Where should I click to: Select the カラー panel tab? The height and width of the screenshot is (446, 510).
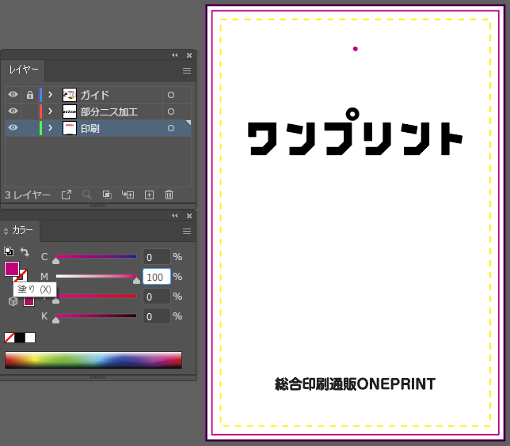click(x=23, y=231)
